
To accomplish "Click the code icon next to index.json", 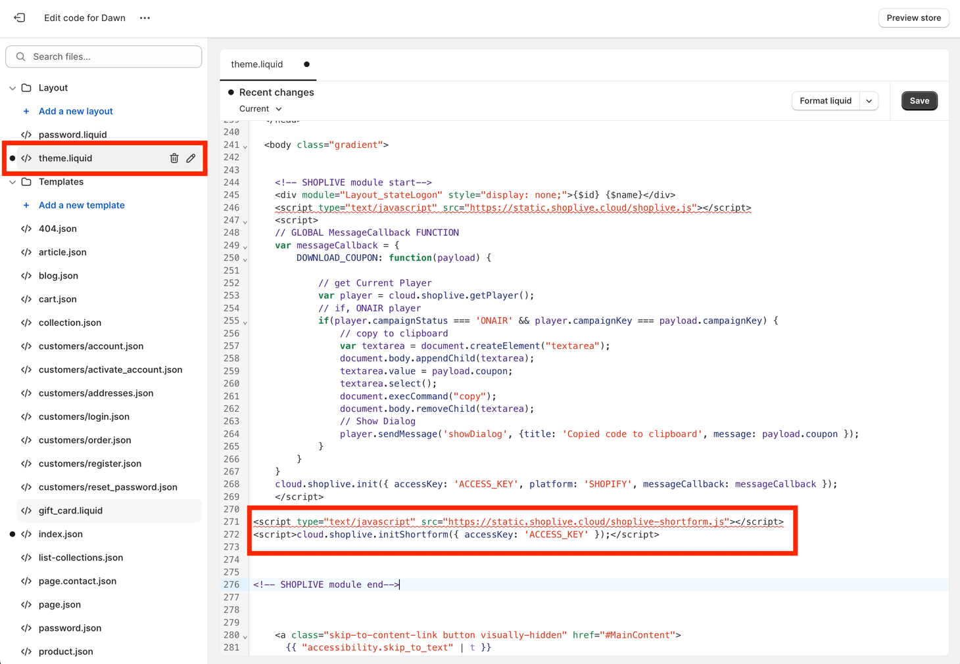I will [26, 535].
